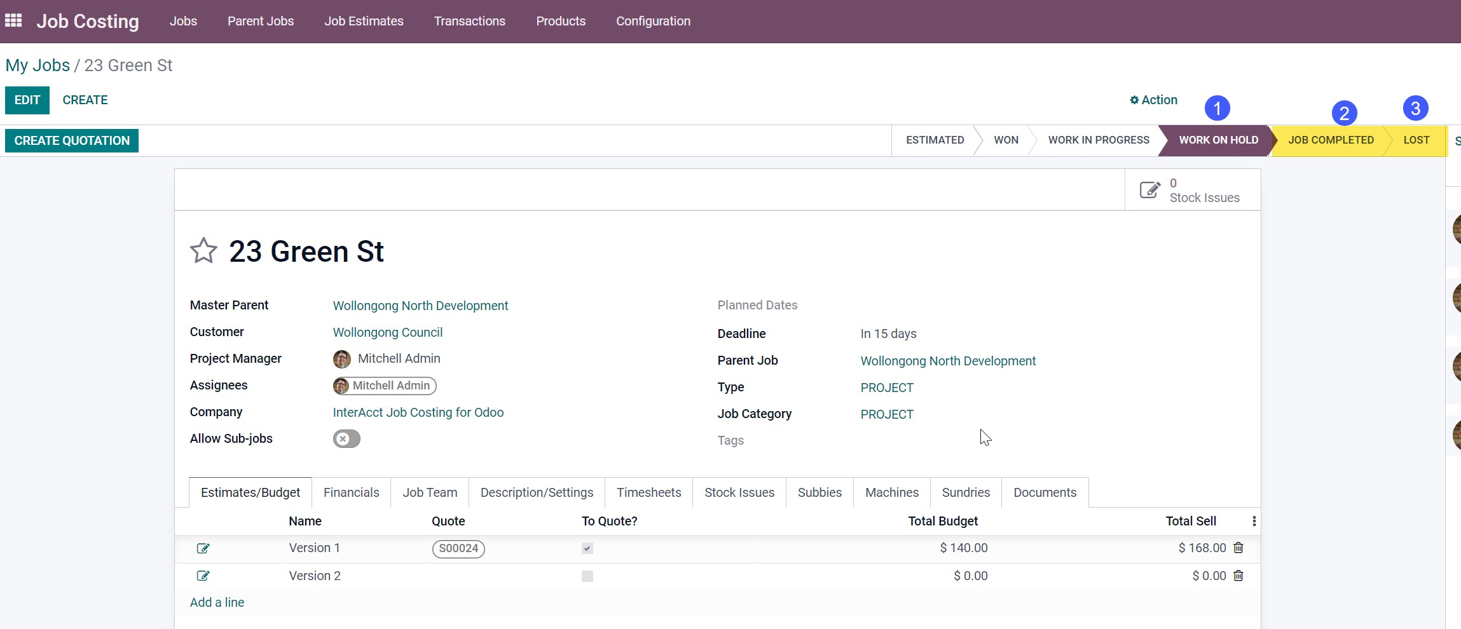
Task: Check the To Quote box for Version 1
Action: tap(587, 548)
